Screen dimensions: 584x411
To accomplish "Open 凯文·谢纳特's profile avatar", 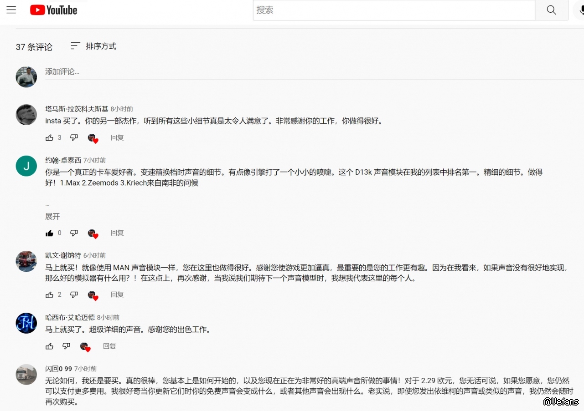I will (26, 261).
